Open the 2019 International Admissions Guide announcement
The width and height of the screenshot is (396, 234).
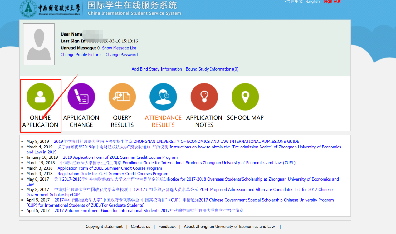[176, 142]
